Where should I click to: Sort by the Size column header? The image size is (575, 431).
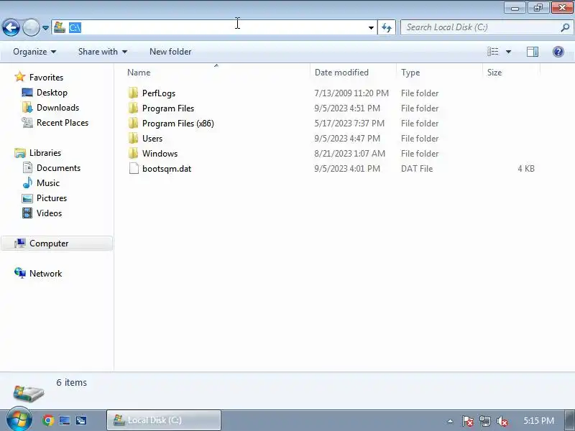(x=494, y=73)
